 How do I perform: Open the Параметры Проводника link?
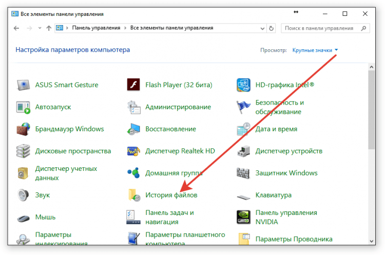tap(294, 239)
